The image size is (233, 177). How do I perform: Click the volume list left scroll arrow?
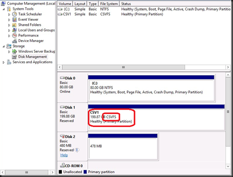point(60,67)
